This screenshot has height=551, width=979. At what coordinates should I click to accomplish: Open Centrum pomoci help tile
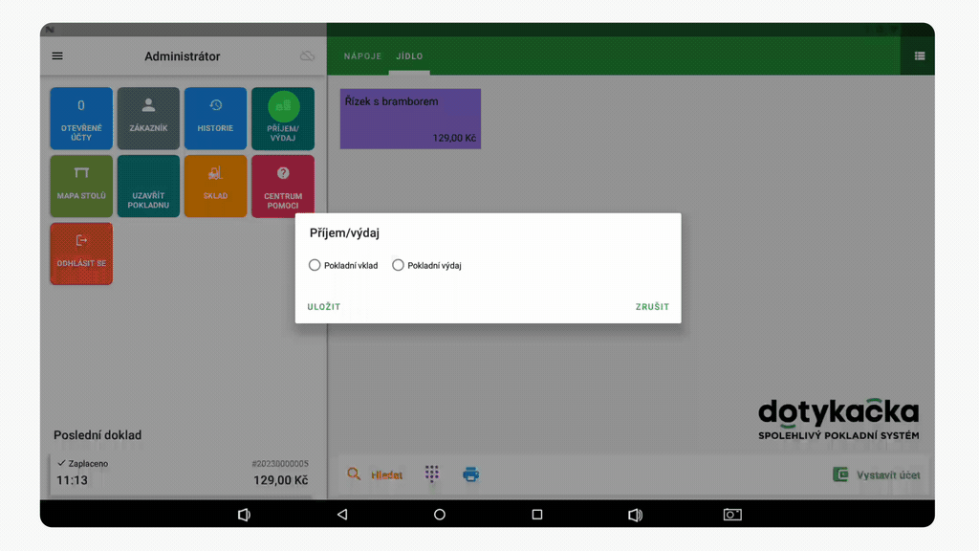282,186
